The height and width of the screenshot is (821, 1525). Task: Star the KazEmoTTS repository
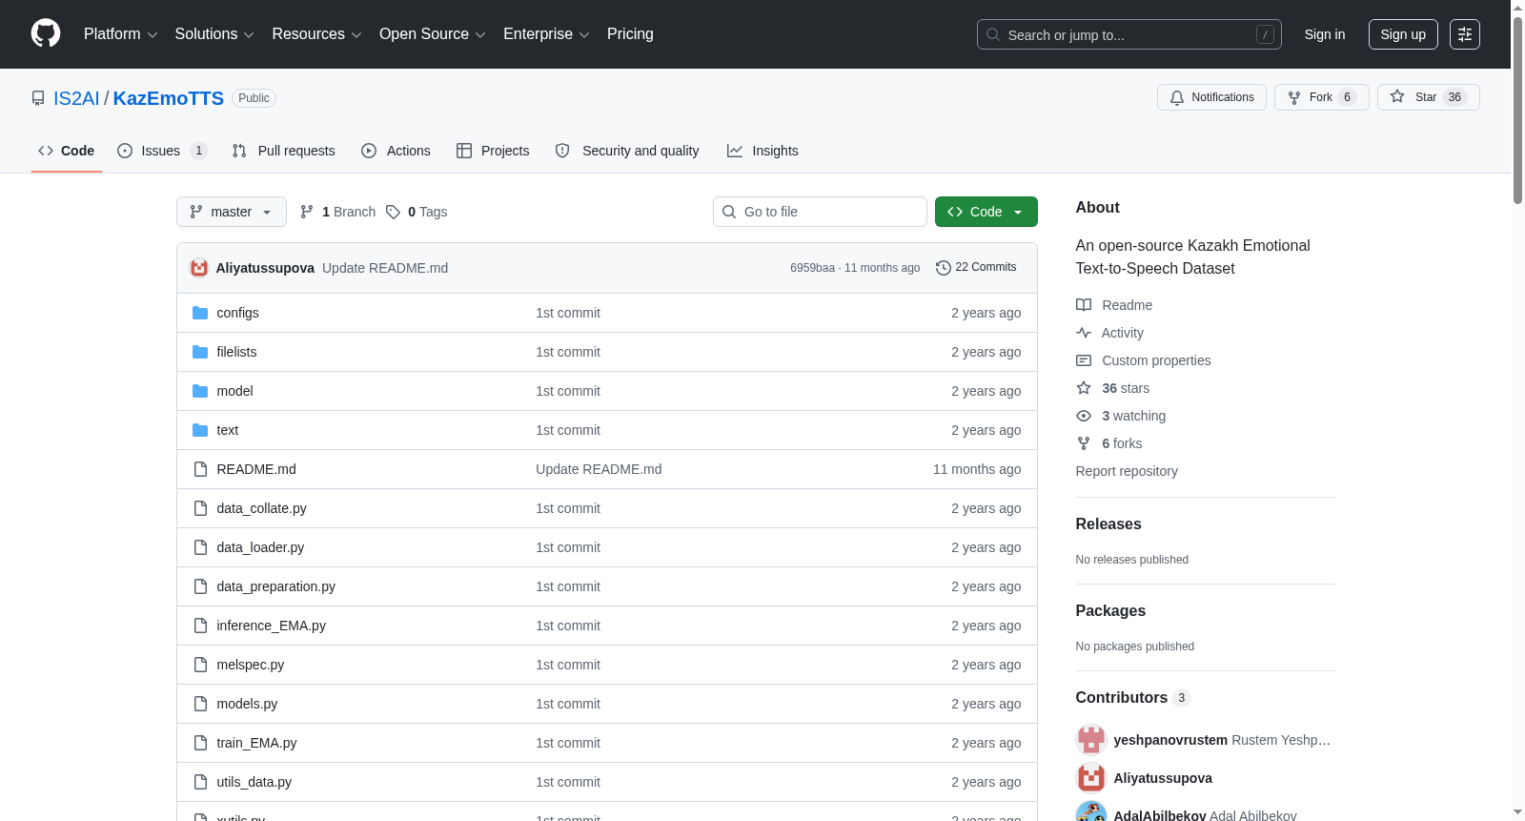1428,97
